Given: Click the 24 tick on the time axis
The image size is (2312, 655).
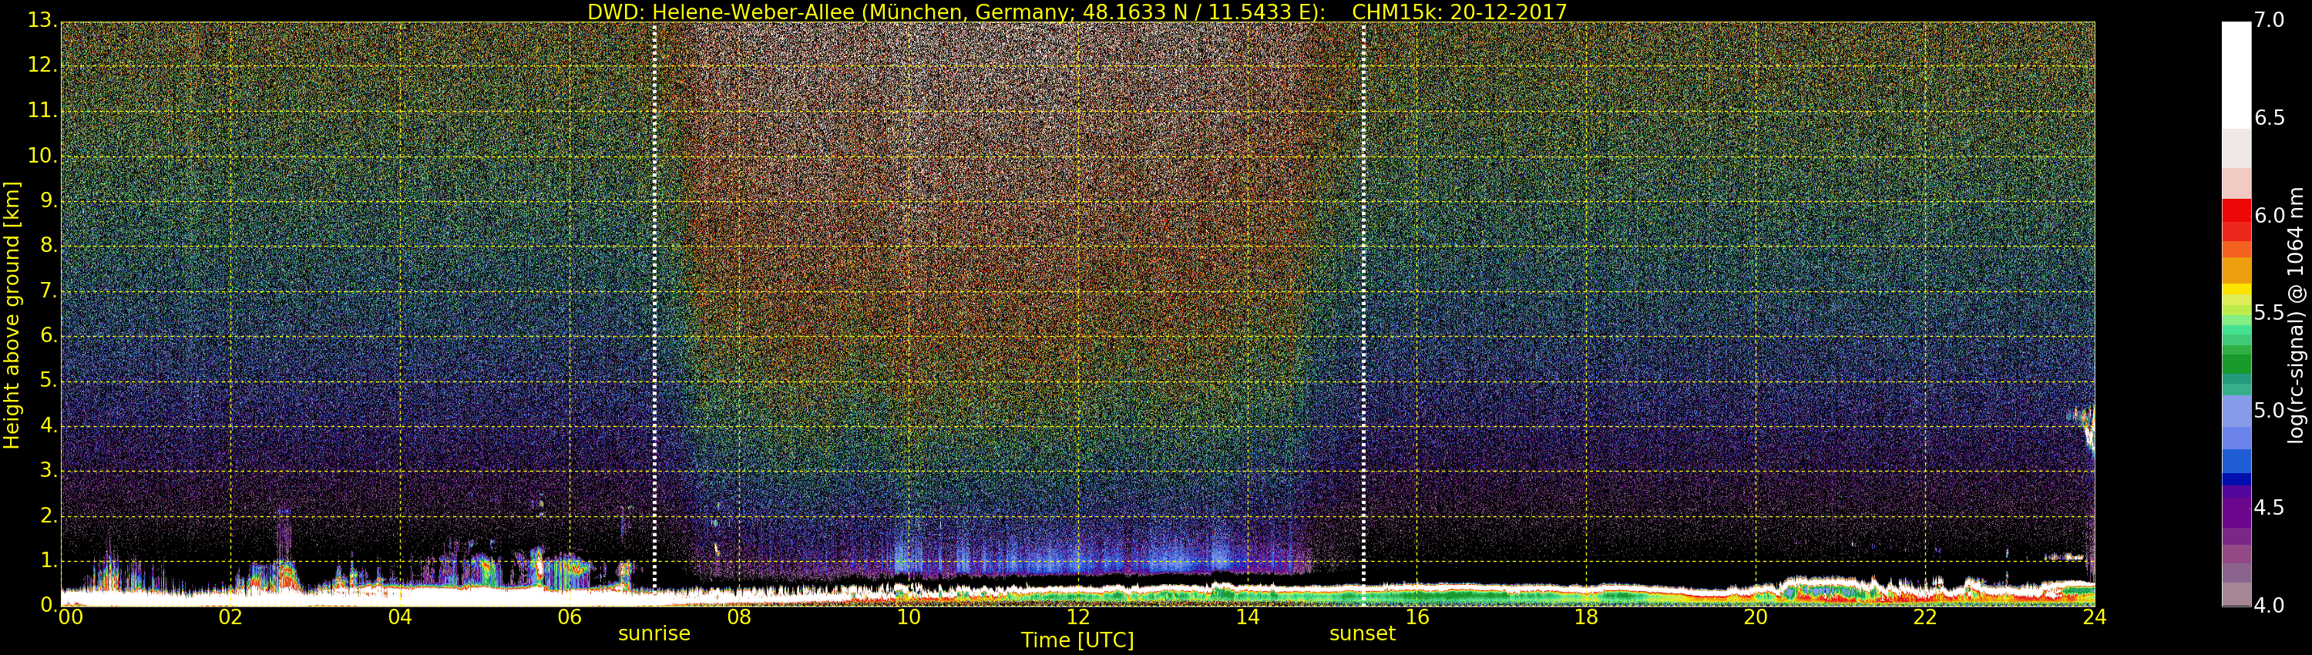Looking at the screenshot, I should coord(2094,617).
